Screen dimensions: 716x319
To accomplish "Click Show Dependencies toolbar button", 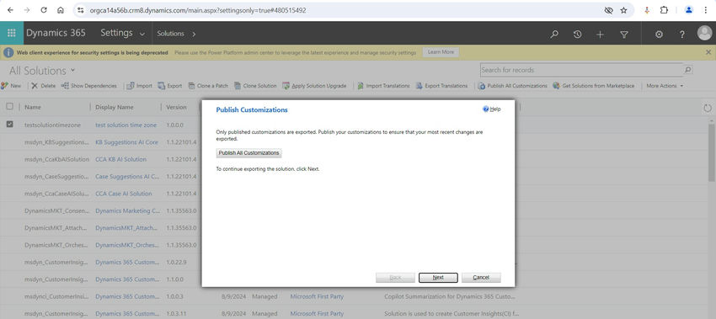I will point(89,86).
